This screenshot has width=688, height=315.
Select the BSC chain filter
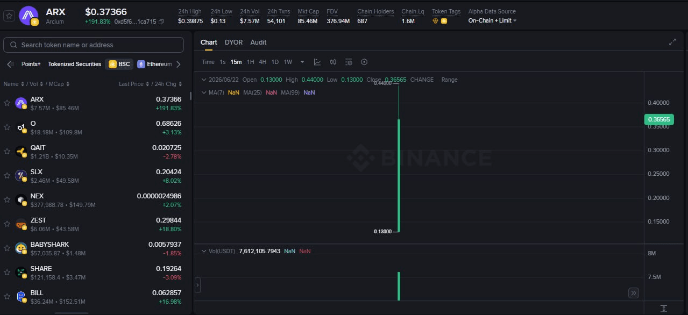(x=119, y=64)
